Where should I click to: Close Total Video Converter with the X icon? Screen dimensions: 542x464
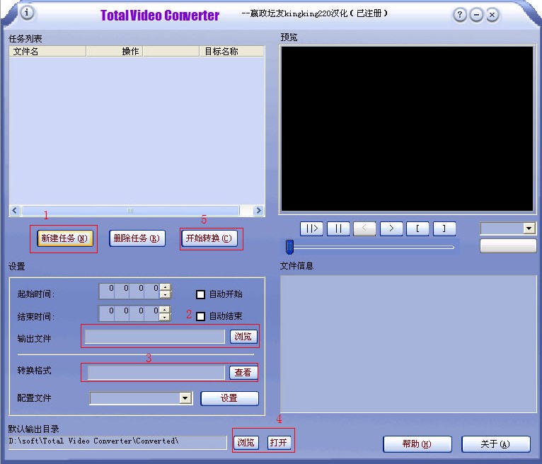coord(492,15)
